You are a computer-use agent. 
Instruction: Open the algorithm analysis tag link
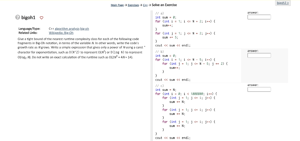click(x=67, y=29)
